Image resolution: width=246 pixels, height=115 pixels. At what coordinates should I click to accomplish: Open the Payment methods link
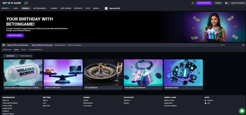[170, 106]
